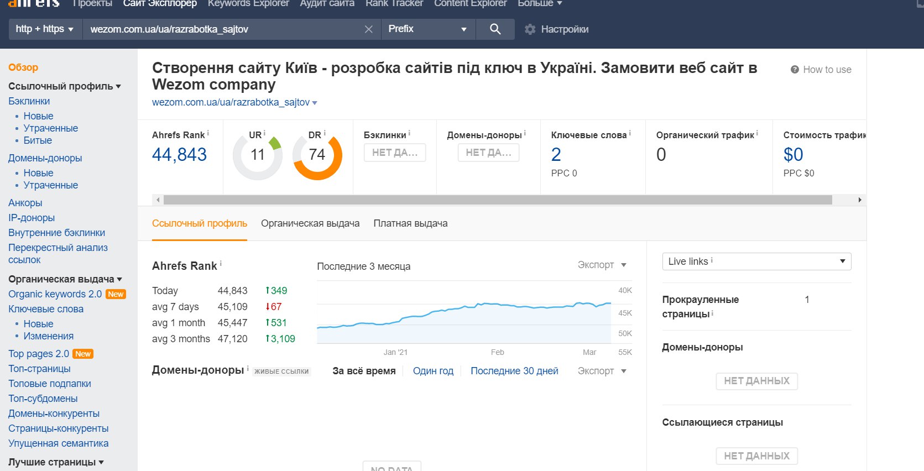Click info icon beside UR
This screenshot has height=471, width=924.
264,133
